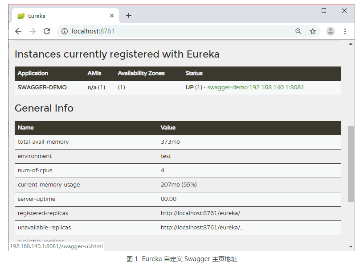Reload the Eureka page
Screen dimensions: 364x270
pyautogui.click(x=47, y=31)
